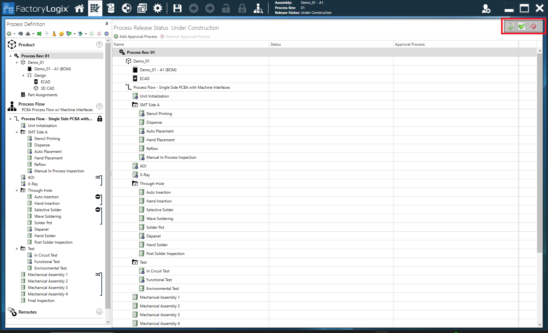Reject the process with the red slash icon
Screen dimensions: 548x333
(x=533, y=26)
